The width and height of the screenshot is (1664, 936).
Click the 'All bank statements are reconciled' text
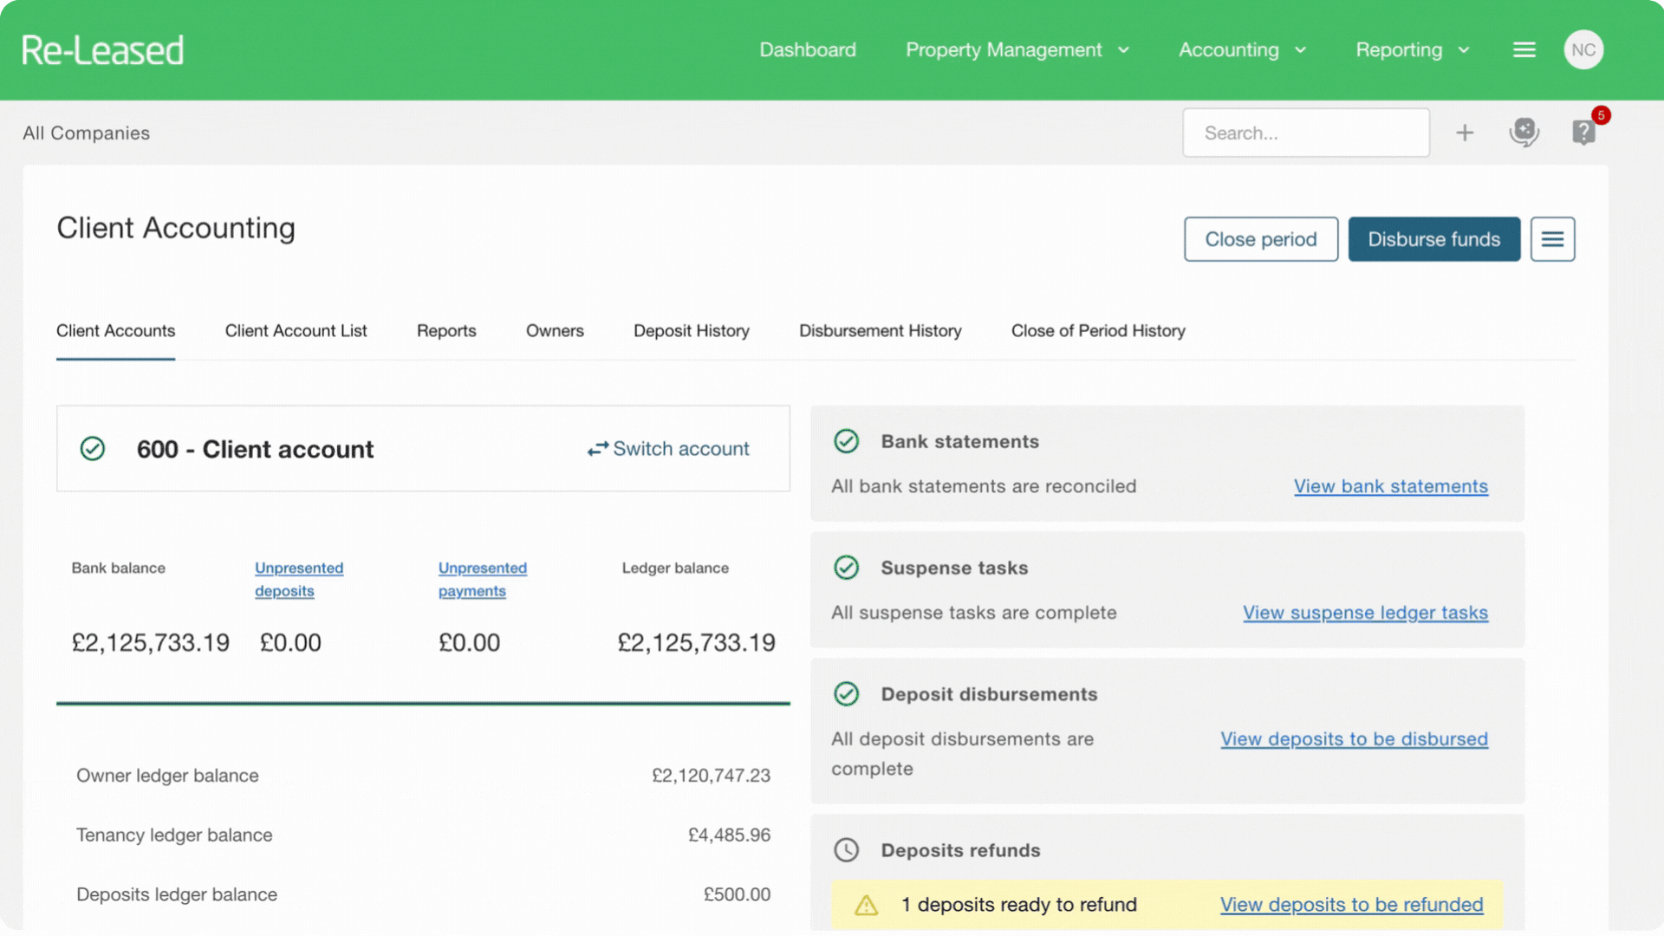pyautogui.click(x=984, y=486)
